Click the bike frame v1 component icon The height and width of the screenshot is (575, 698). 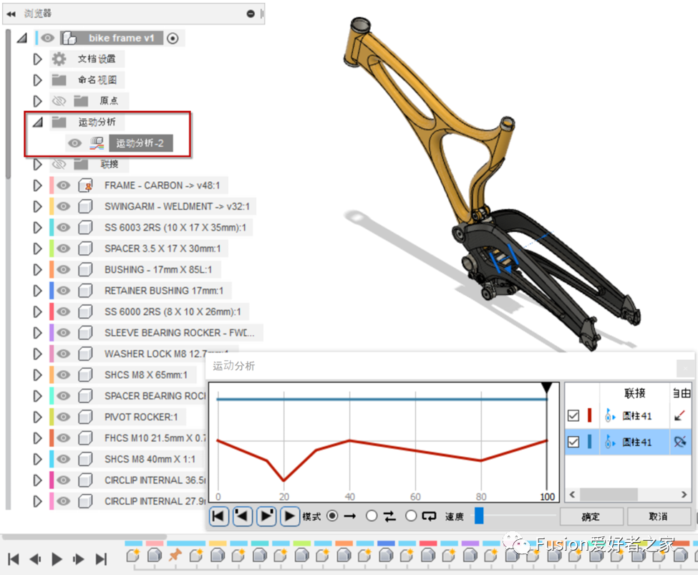pyautogui.click(x=69, y=38)
